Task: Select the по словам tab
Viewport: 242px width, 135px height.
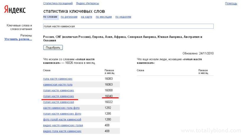Action: coord(50,17)
